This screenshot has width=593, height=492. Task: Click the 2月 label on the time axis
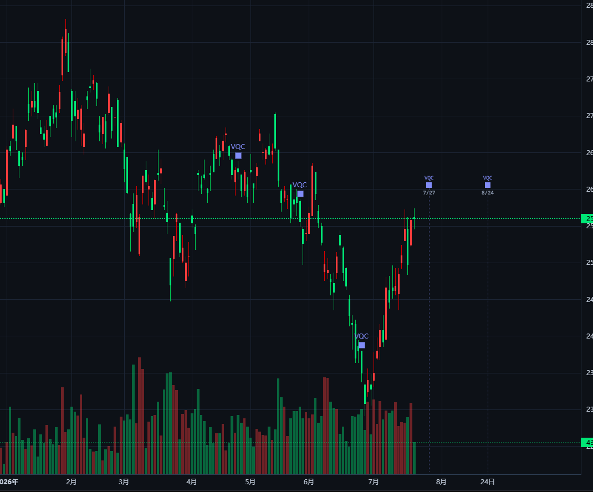tap(71, 482)
